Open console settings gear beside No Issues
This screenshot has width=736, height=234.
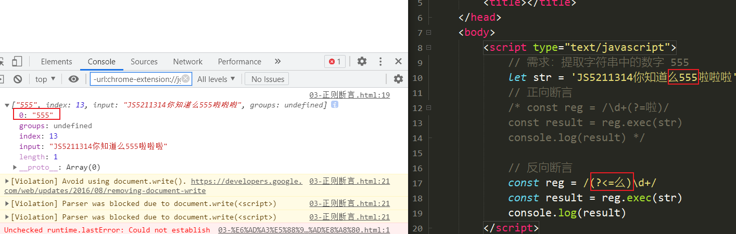point(398,79)
